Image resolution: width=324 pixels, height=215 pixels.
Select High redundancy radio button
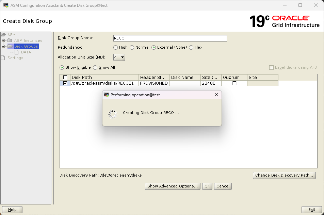(x=115, y=48)
